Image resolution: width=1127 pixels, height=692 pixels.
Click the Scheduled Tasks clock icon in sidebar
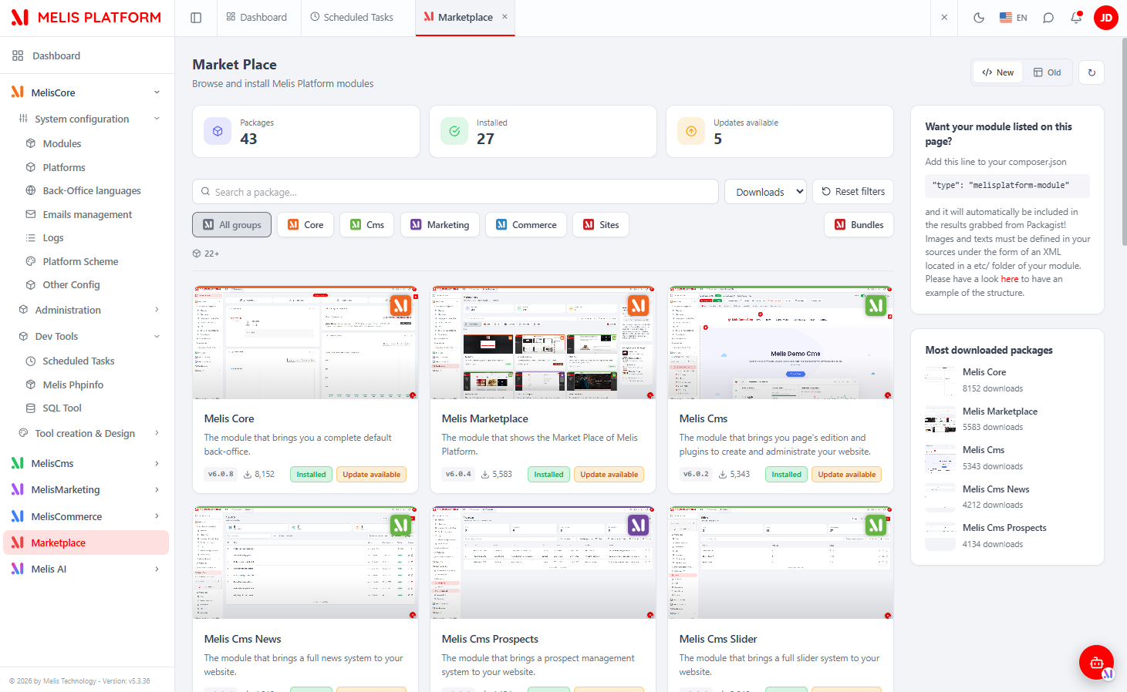point(31,361)
